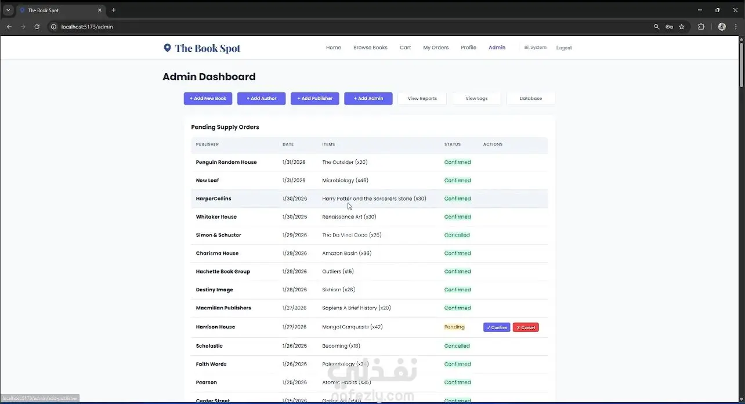The height and width of the screenshot is (404, 745).
Task: Click The Da Vinci Code item
Action: coord(352,235)
